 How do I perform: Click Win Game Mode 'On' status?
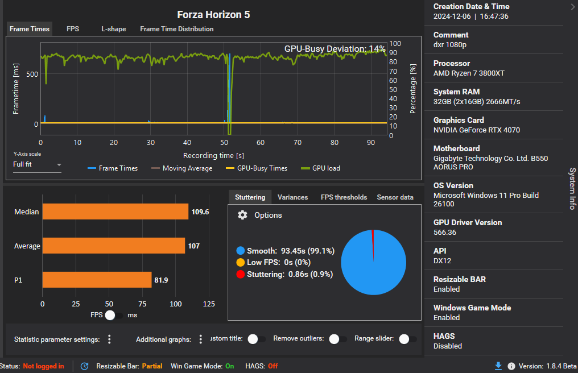pyautogui.click(x=230, y=366)
